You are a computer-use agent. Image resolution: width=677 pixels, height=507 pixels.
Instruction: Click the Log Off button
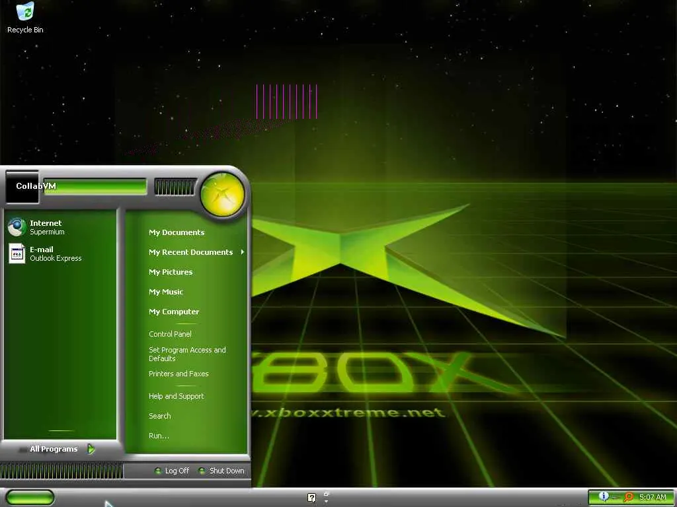click(172, 471)
